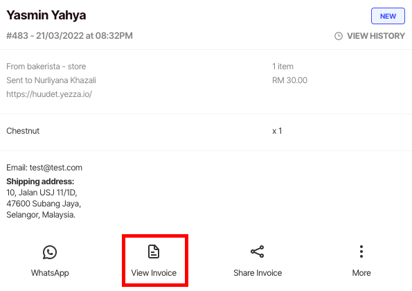Open the More options label
Screen dimensions: 412x291
[x=361, y=273]
